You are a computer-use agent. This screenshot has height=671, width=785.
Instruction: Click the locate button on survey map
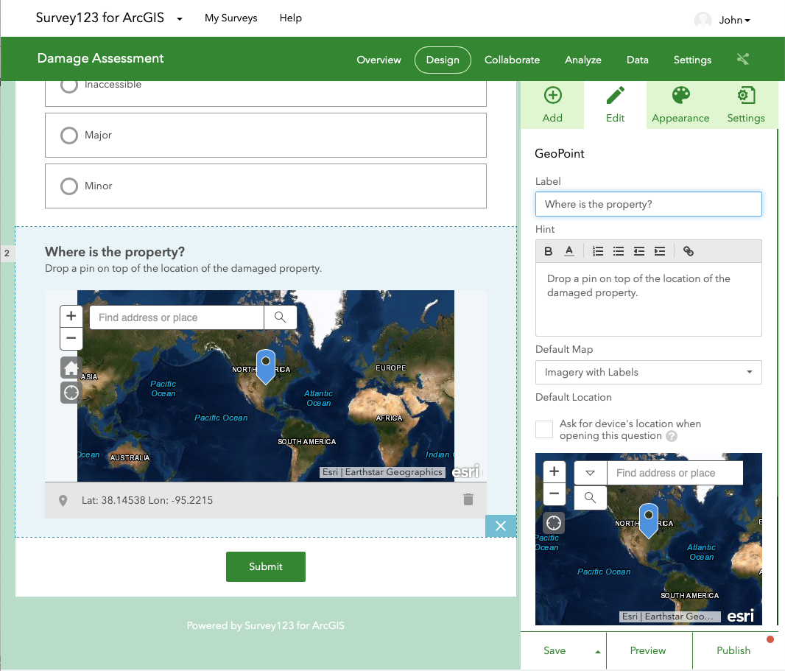[71, 392]
